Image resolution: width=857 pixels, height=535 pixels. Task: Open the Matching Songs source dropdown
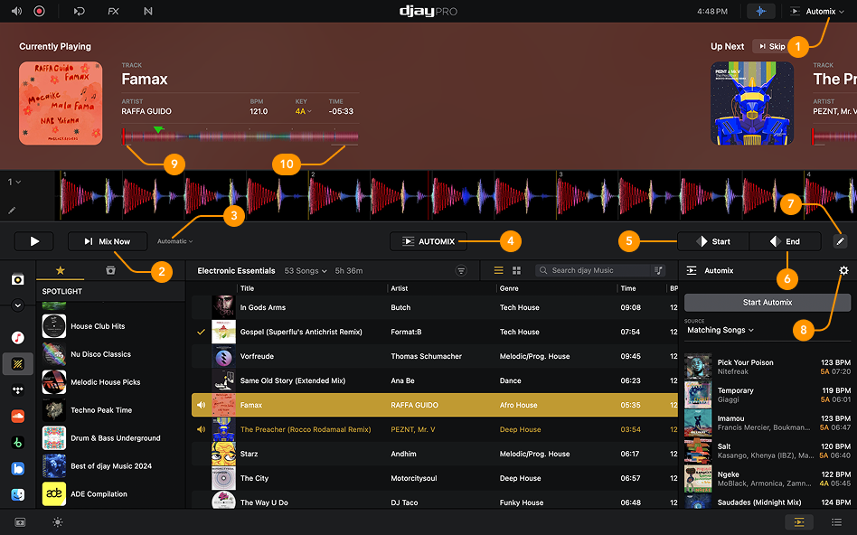pos(720,330)
